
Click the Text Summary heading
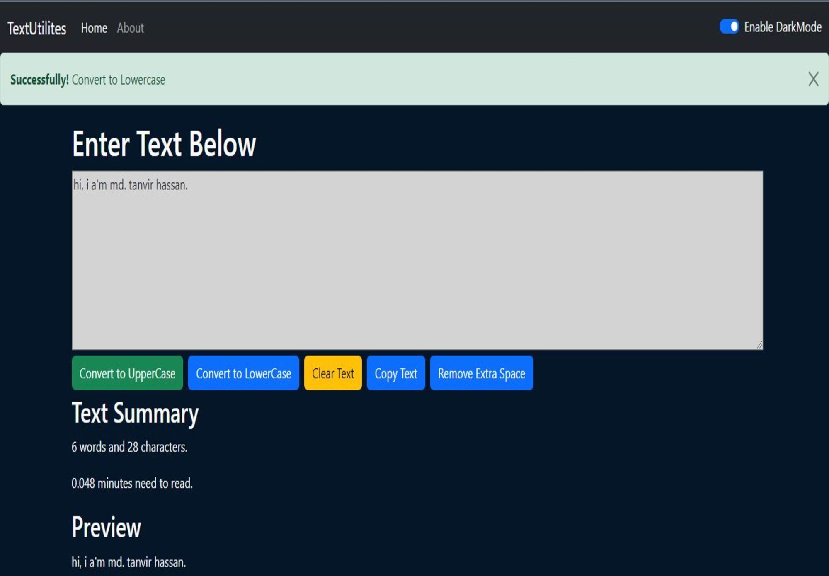coord(135,413)
